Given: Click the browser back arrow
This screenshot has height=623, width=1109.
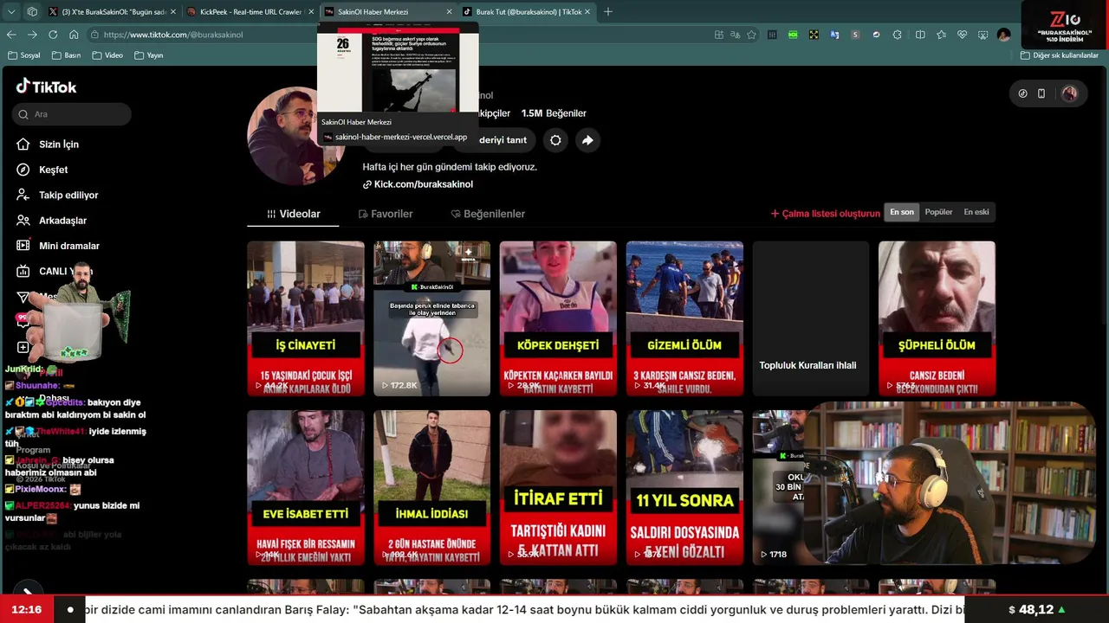Looking at the screenshot, I should click(11, 35).
